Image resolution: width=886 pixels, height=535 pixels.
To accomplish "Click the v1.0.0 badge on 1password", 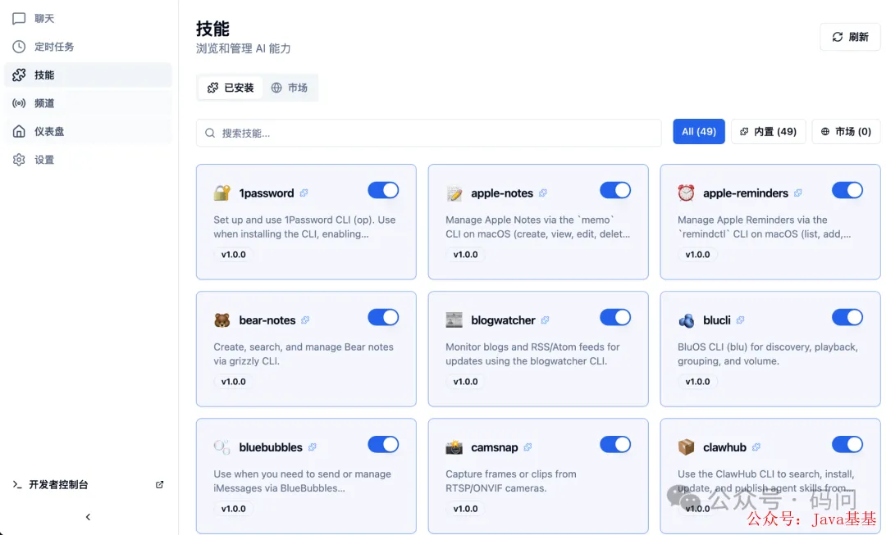I will point(233,255).
